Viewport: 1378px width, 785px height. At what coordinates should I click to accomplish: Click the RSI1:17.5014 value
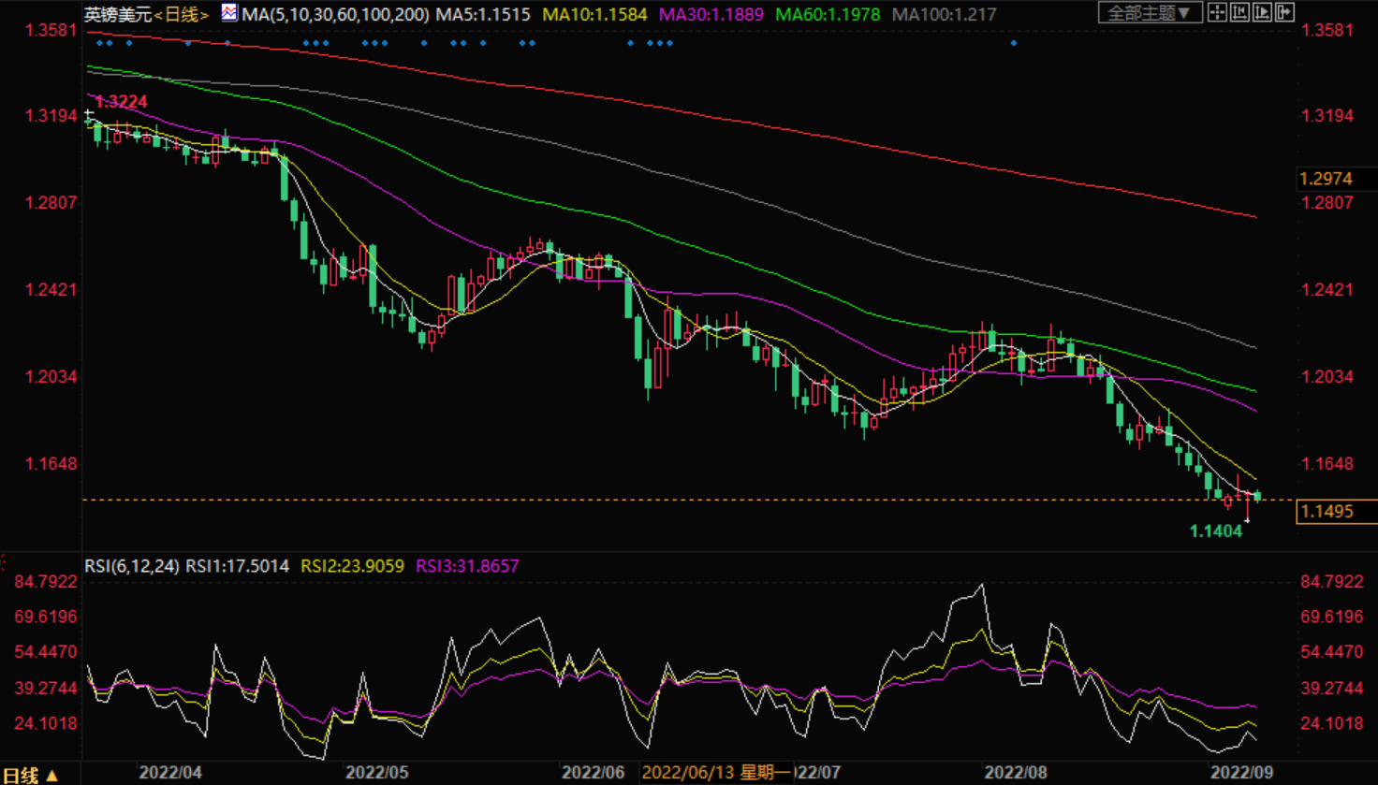point(237,566)
